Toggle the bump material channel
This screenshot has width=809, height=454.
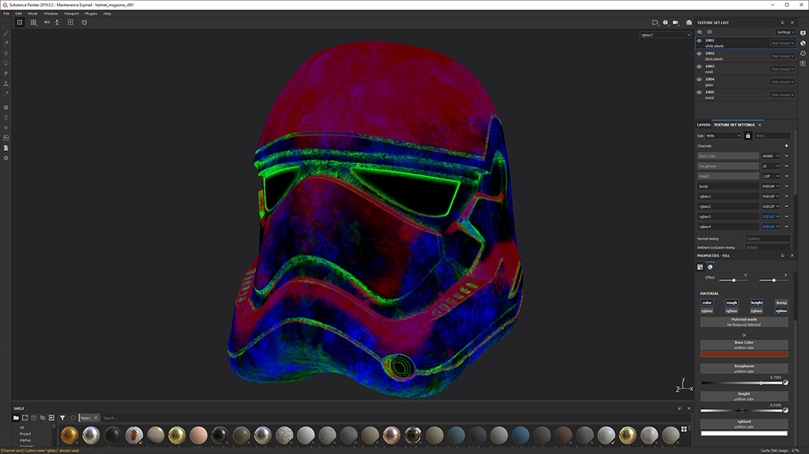point(781,303)
